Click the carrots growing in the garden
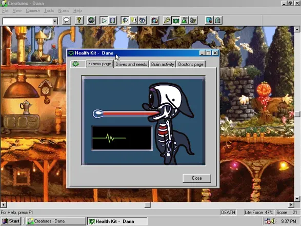 pos(255,135)
